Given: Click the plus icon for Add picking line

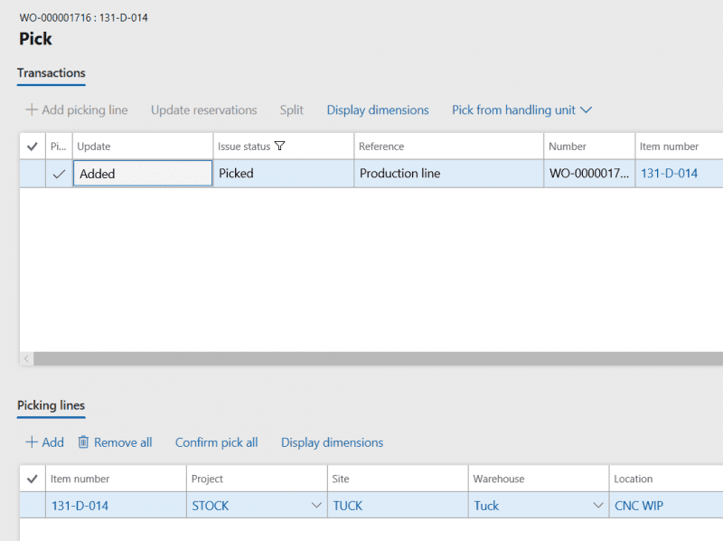Looking at the screenshot, I should 32,109.
